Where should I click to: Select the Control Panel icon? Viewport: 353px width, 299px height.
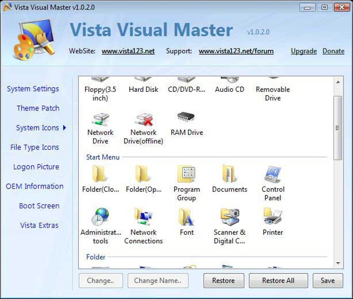point(273,174)
